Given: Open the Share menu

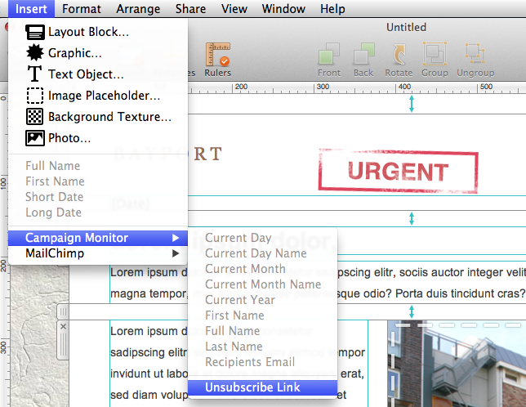Looking at the screenshot, I should tap(190, 9).
